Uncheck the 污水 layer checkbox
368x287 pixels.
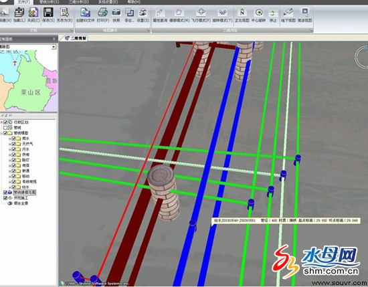13,149
